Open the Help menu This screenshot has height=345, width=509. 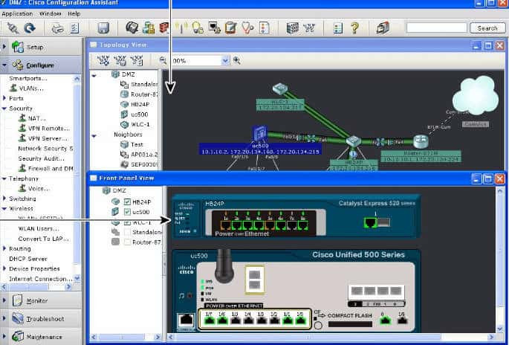tap(74, 13)
